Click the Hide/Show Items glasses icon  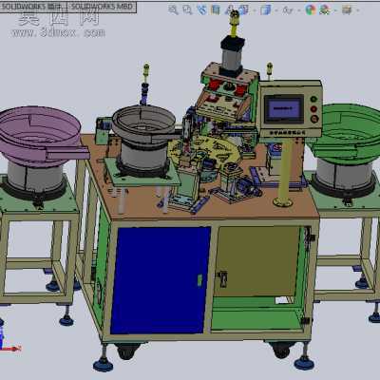(x=287, y=10)
